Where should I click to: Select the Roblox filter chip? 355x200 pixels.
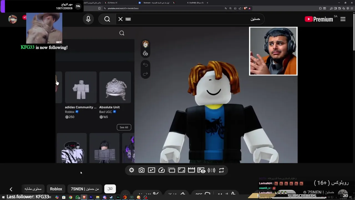click(56, 189)
